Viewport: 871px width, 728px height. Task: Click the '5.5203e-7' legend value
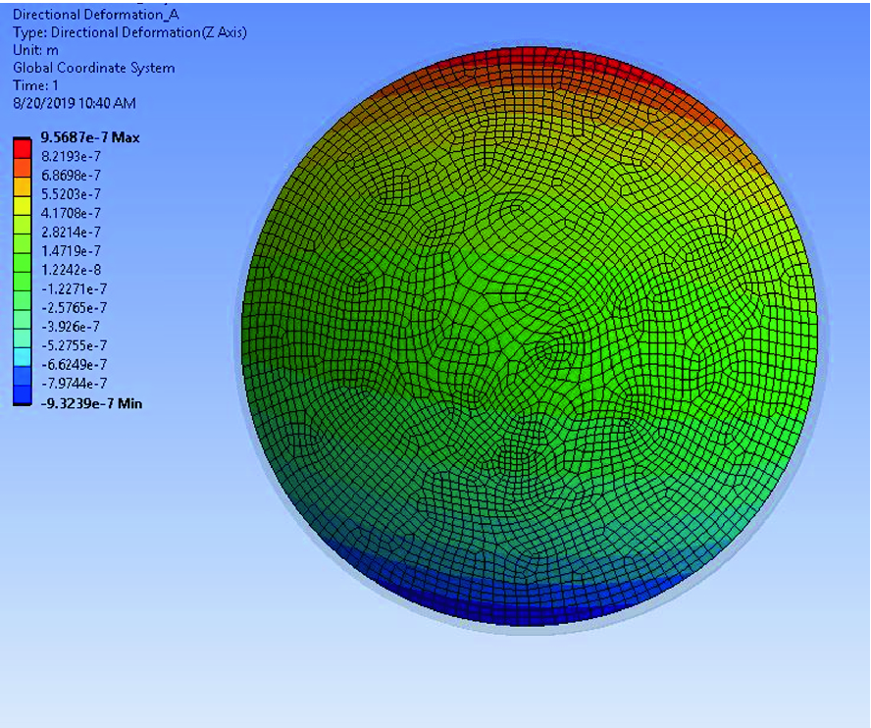tap(71, 194)
